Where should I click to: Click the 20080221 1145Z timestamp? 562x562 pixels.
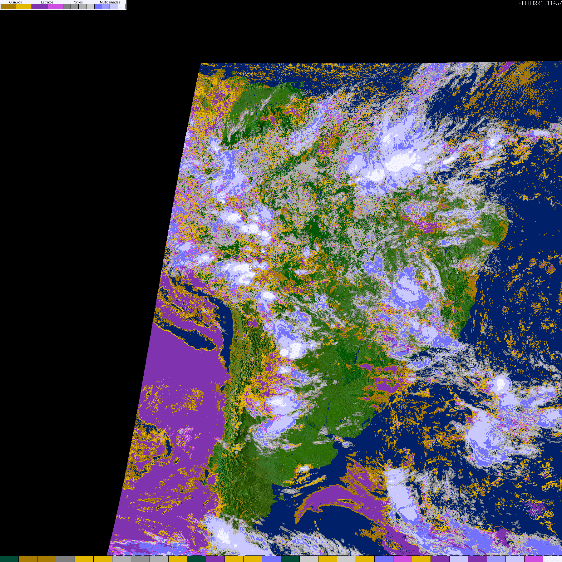click(x=540, y=3)
